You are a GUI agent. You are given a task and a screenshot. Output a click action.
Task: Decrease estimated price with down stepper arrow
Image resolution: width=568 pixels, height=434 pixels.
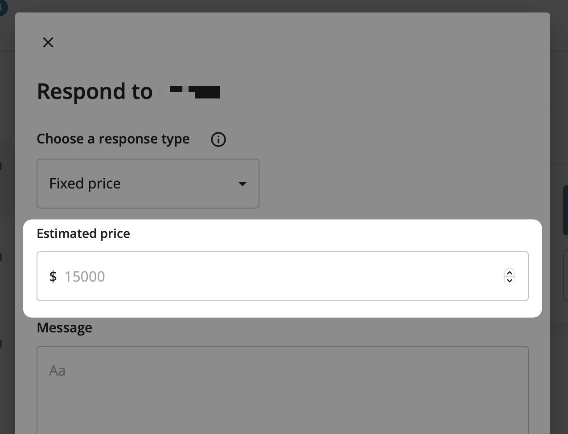tap(510, 280)
